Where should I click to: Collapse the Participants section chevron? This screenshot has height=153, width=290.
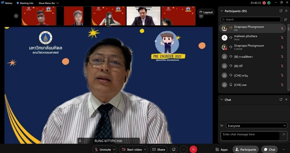click(x=221, y=11)
